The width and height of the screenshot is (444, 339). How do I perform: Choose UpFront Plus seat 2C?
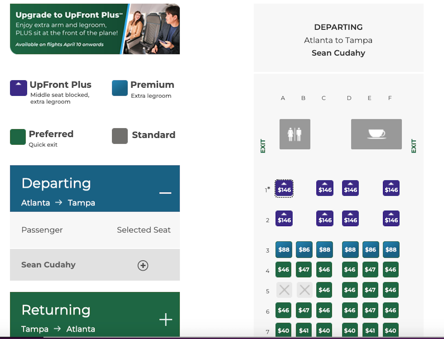tap(325, 219)
